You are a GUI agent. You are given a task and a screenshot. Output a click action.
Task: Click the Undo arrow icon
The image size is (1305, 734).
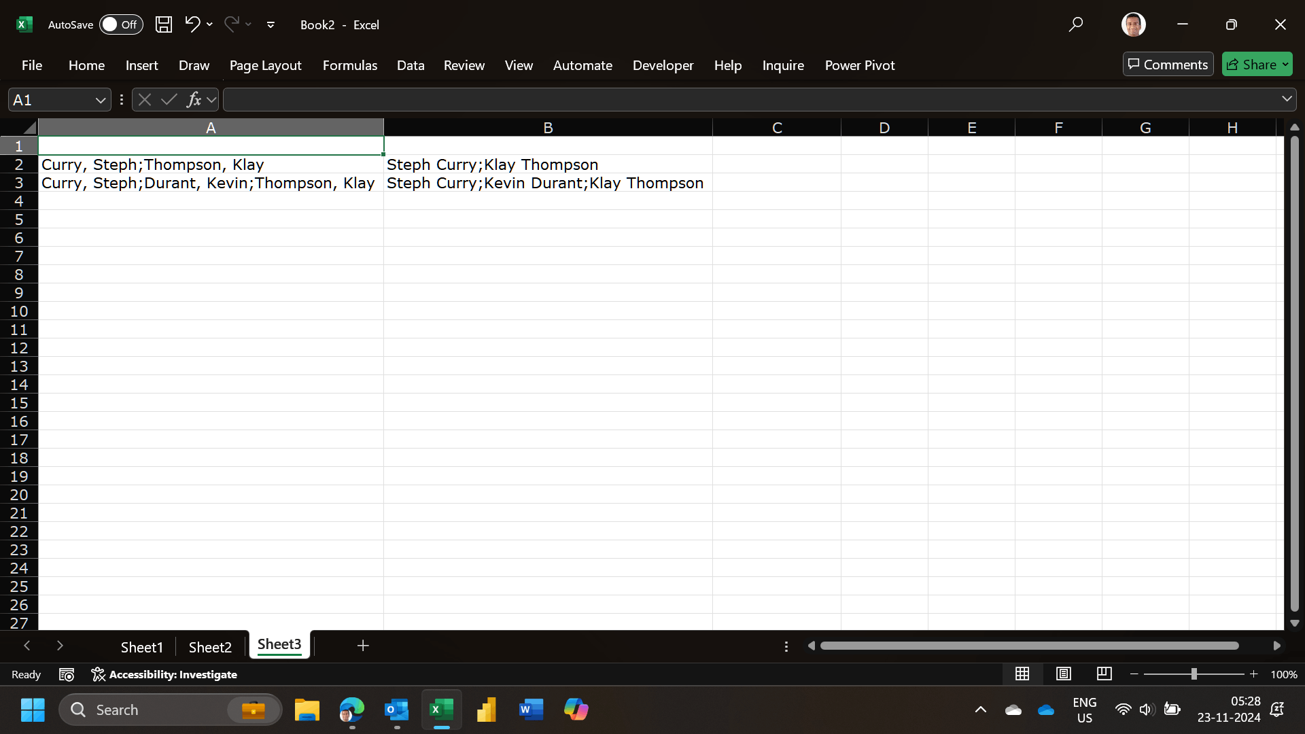coord(192,24)
